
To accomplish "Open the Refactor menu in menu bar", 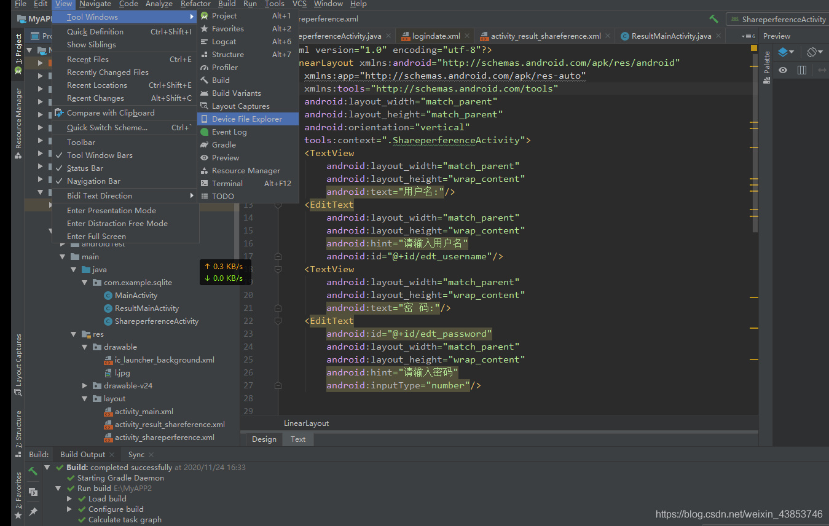I will [x=195, y=4].
